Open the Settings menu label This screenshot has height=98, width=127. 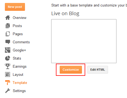tap(19, 91)
